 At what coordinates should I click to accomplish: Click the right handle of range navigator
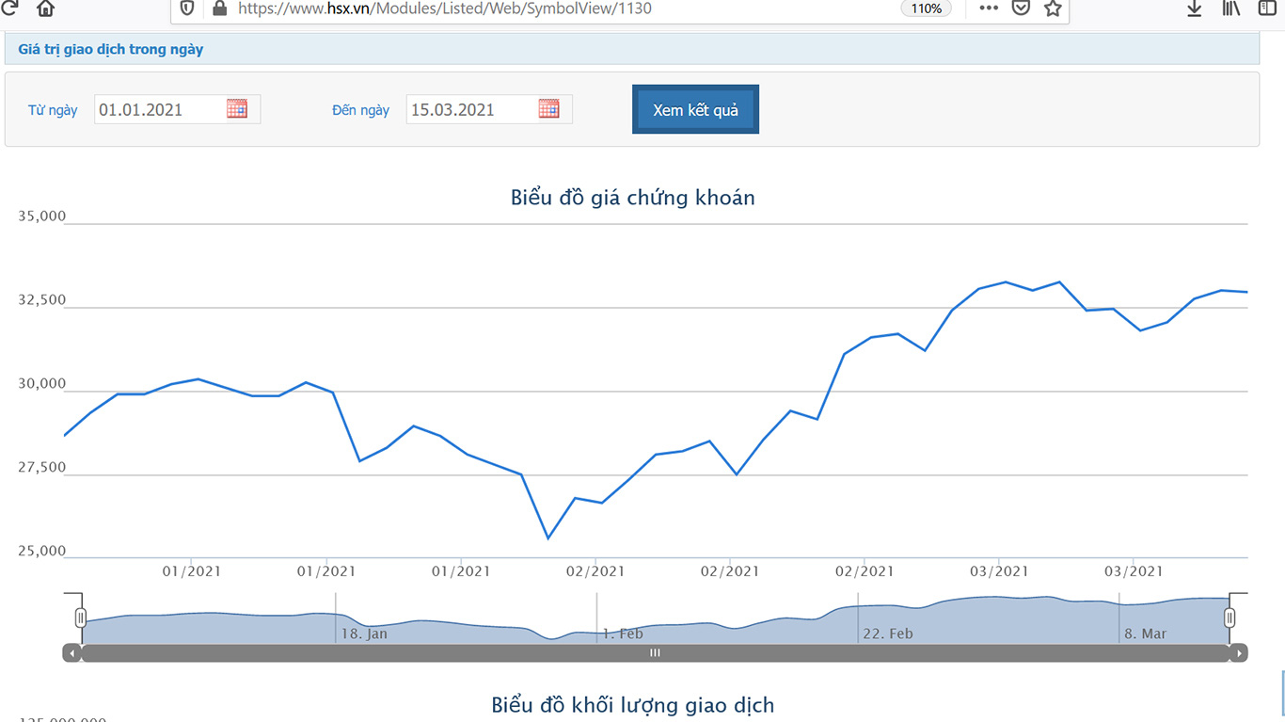click(1229, 618)
